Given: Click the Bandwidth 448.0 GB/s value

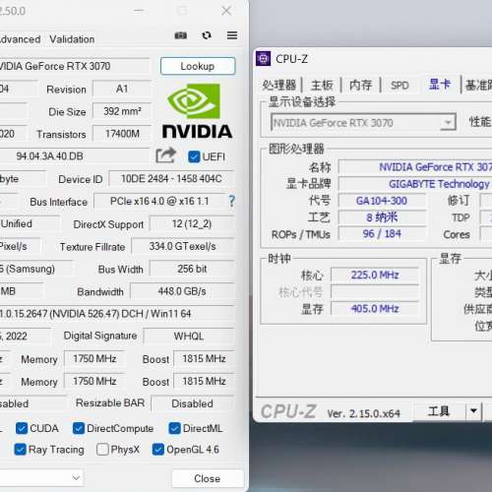Looking at the screenshot, I should pyautogui.click(x=182, y=291).
